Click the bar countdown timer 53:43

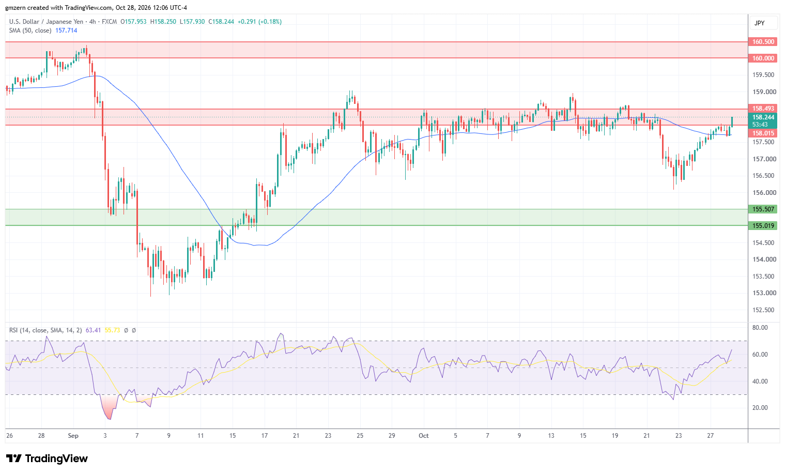760,125
